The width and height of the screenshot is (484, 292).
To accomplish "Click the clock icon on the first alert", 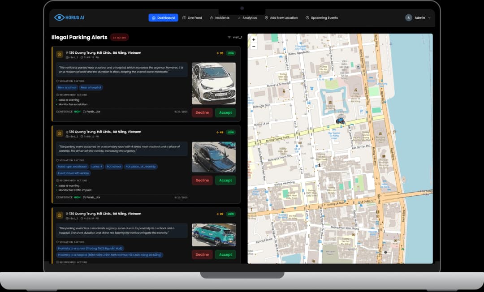I will (x=60, y=54).
